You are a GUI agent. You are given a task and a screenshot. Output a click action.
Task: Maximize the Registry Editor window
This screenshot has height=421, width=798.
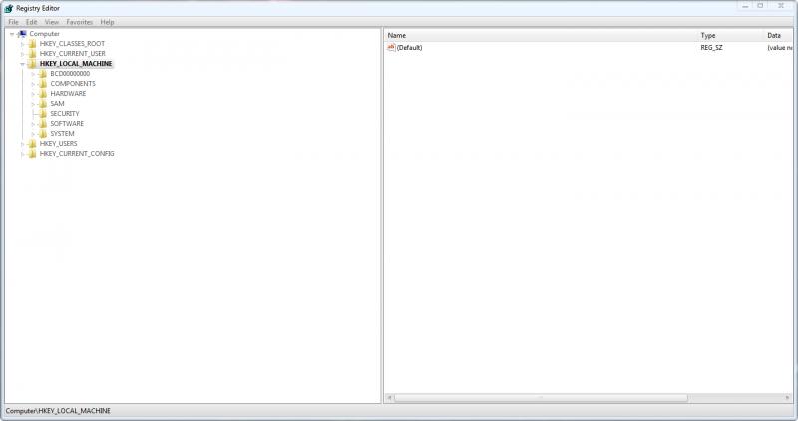pyautogui.click(x=760, y=6)
